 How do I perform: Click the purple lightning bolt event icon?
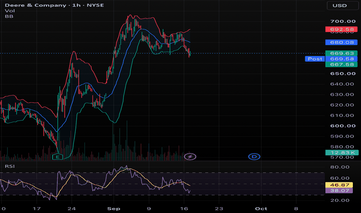click(190, 157)
